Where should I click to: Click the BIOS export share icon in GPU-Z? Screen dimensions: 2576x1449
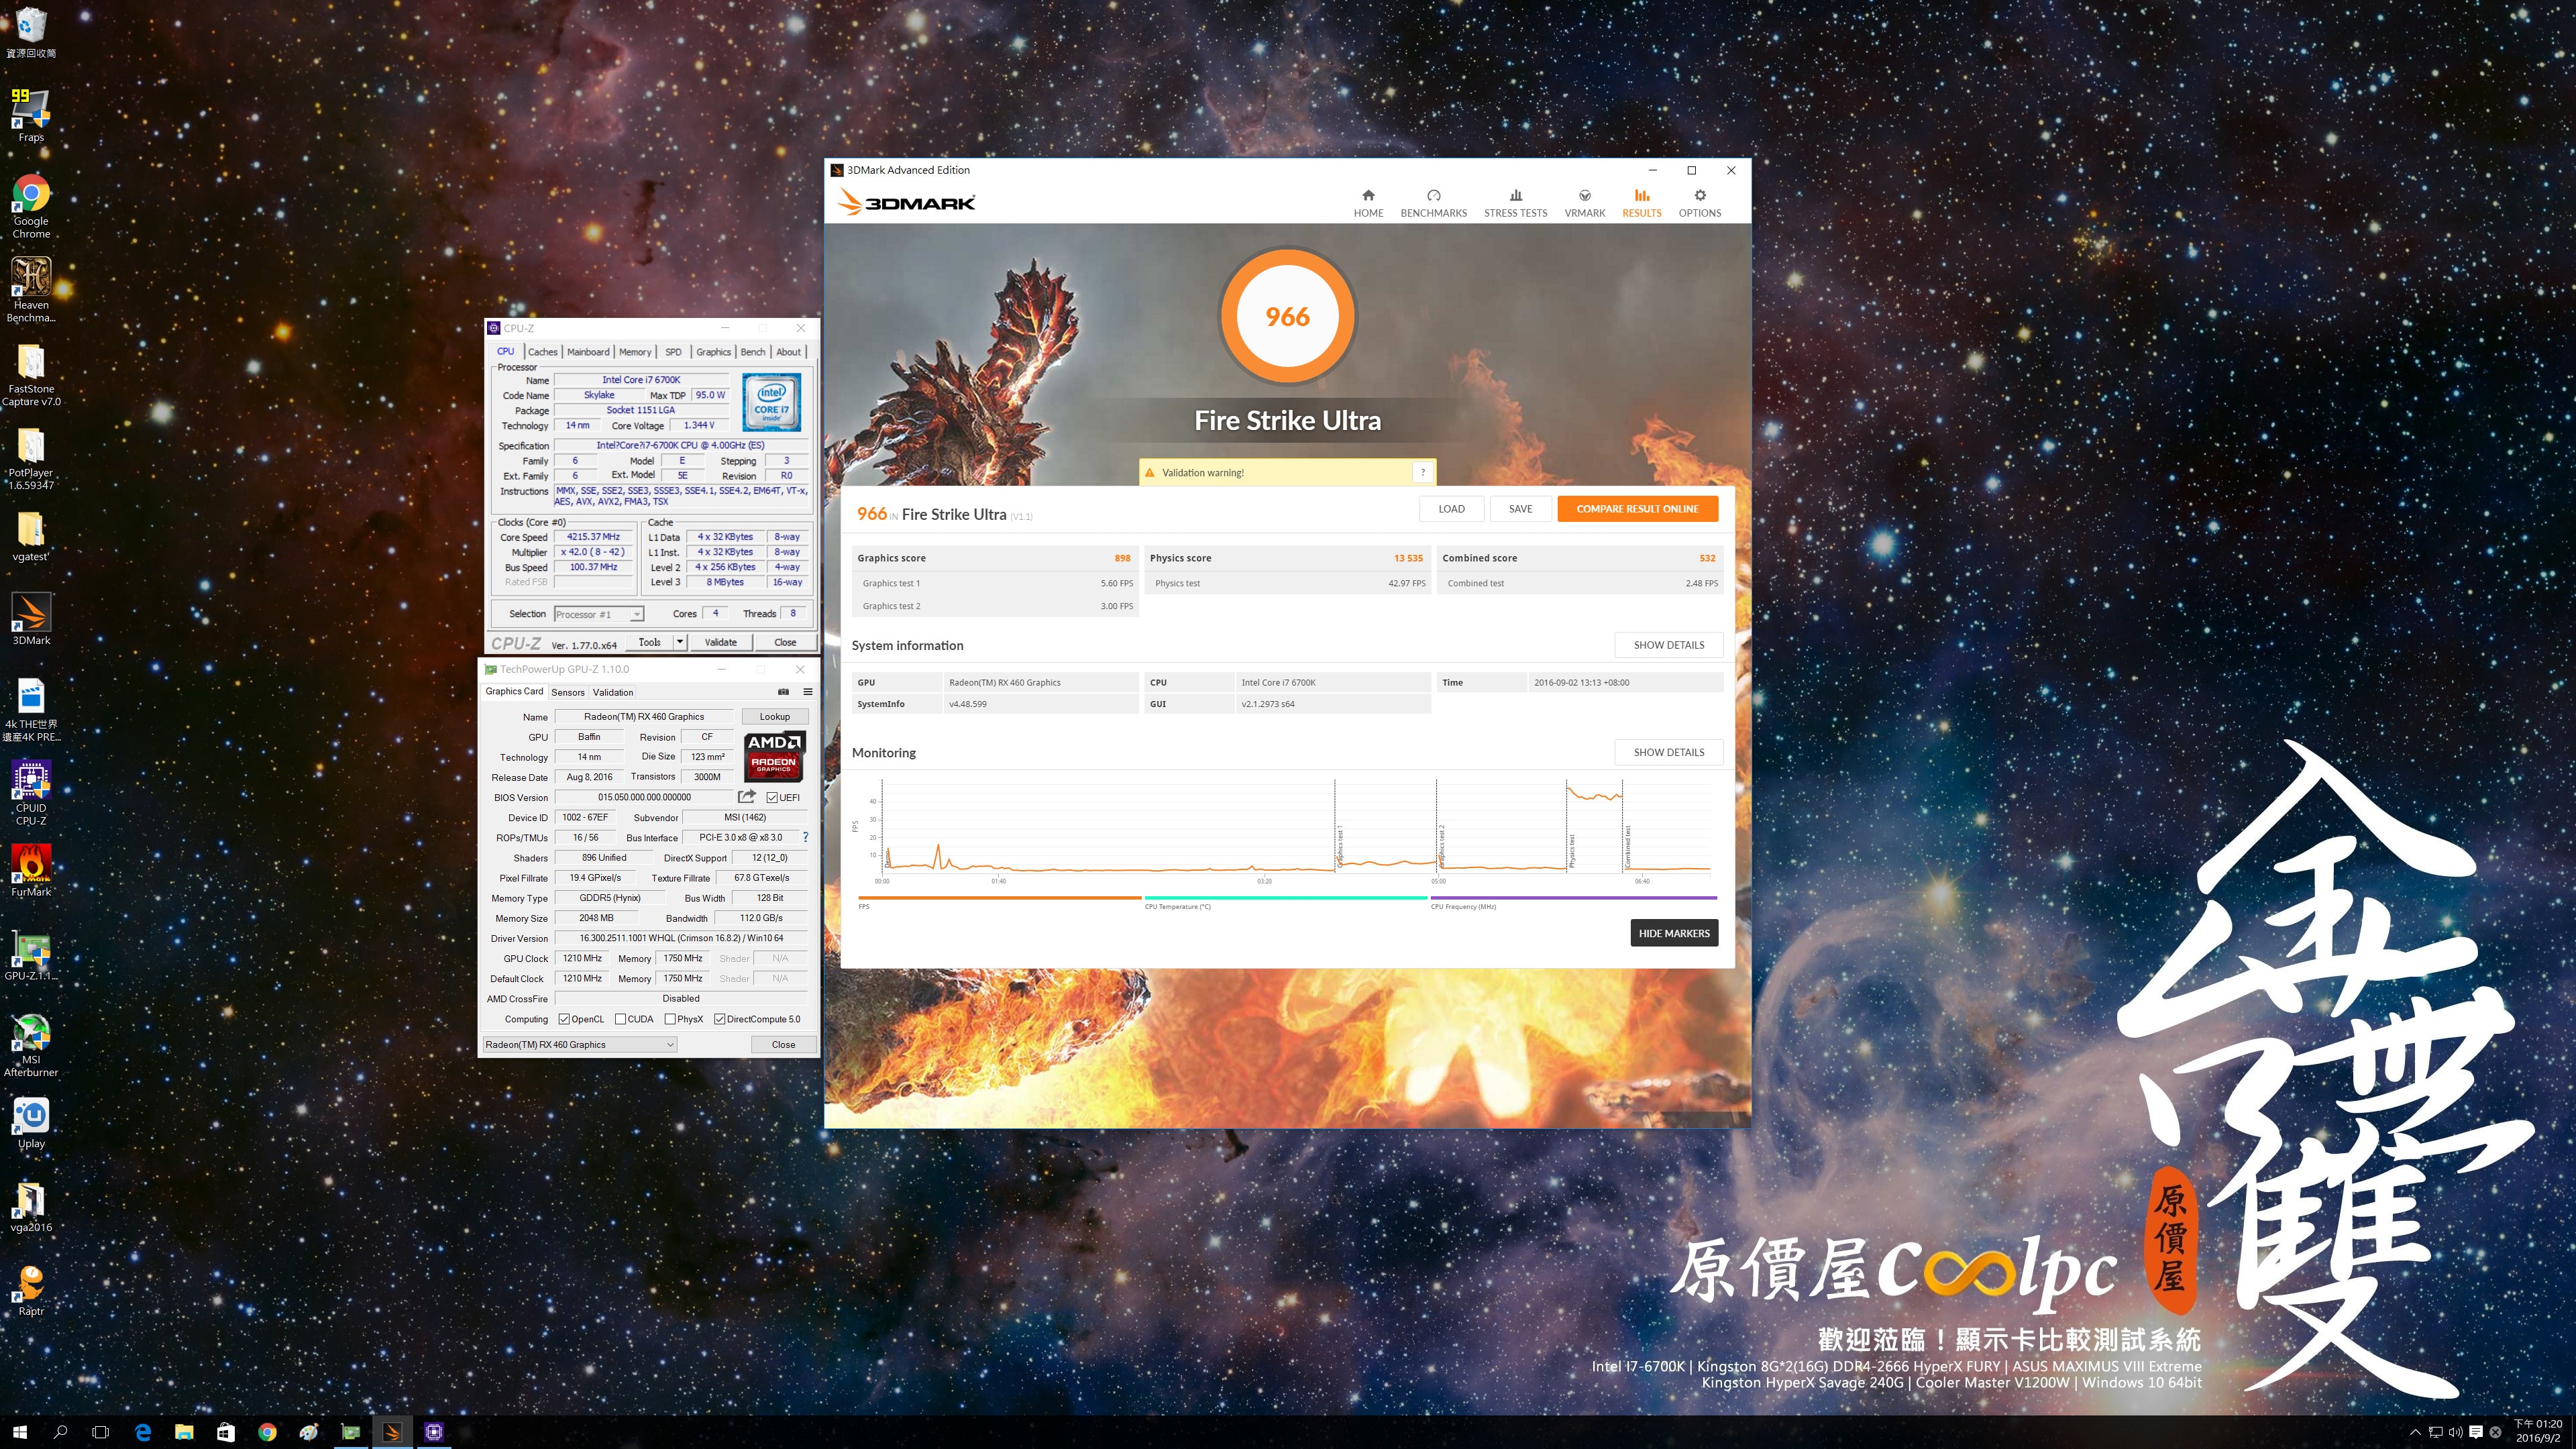[746, 797]
